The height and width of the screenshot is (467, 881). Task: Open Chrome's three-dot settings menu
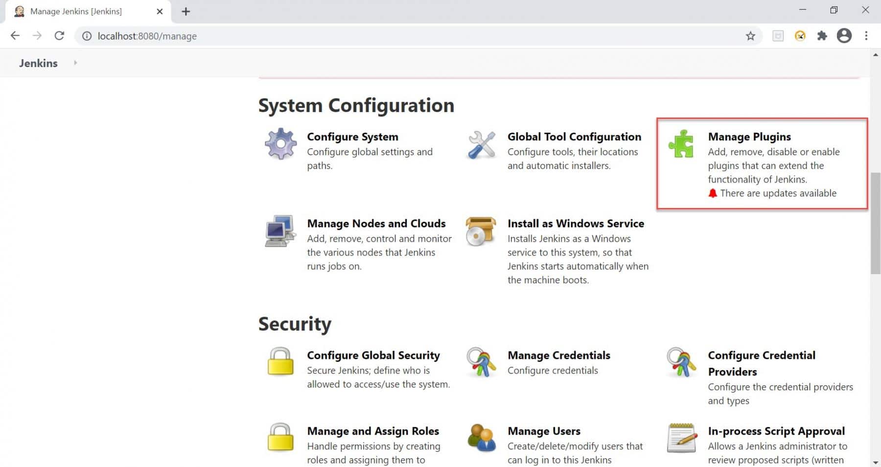click(866, 36)
